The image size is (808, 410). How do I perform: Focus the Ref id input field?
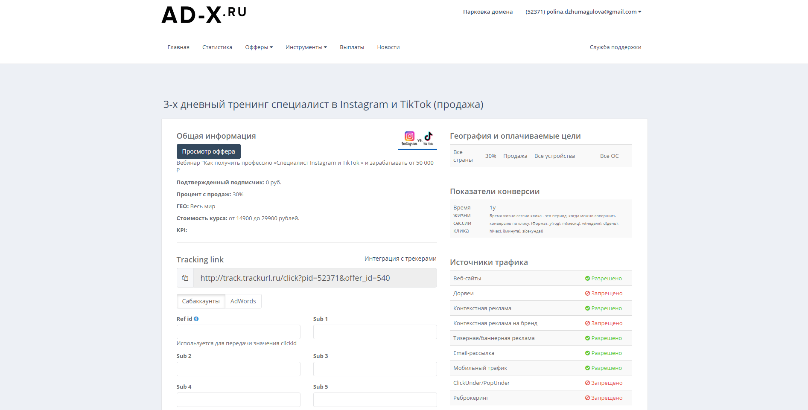239,332
